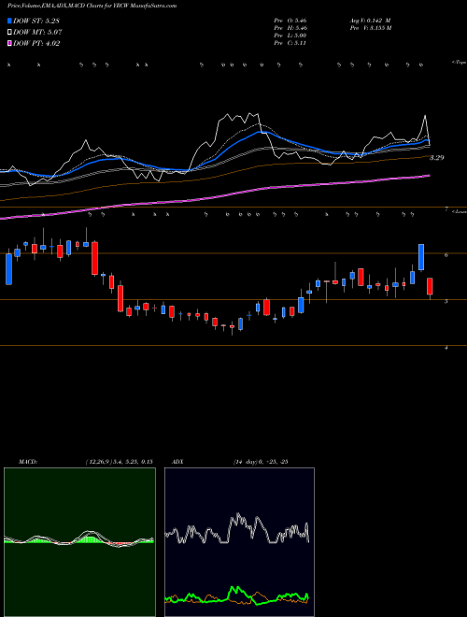
Task: Click the 'Pre H: 5.46' value
Action: coord(290,28)
